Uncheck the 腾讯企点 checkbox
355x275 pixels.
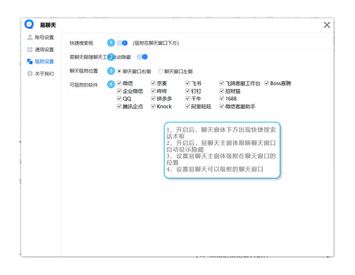pos(119,106)
